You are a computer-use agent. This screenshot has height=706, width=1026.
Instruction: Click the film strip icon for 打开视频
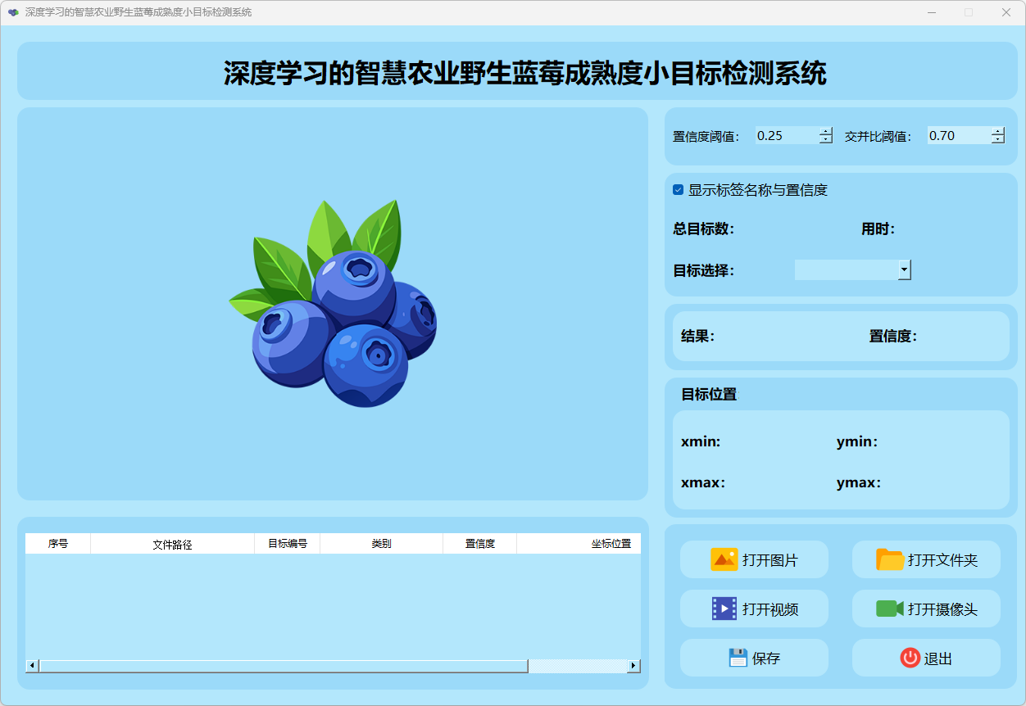point(724,609)
